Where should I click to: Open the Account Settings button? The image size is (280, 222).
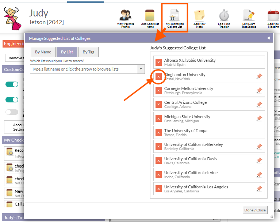pos(14,127)
